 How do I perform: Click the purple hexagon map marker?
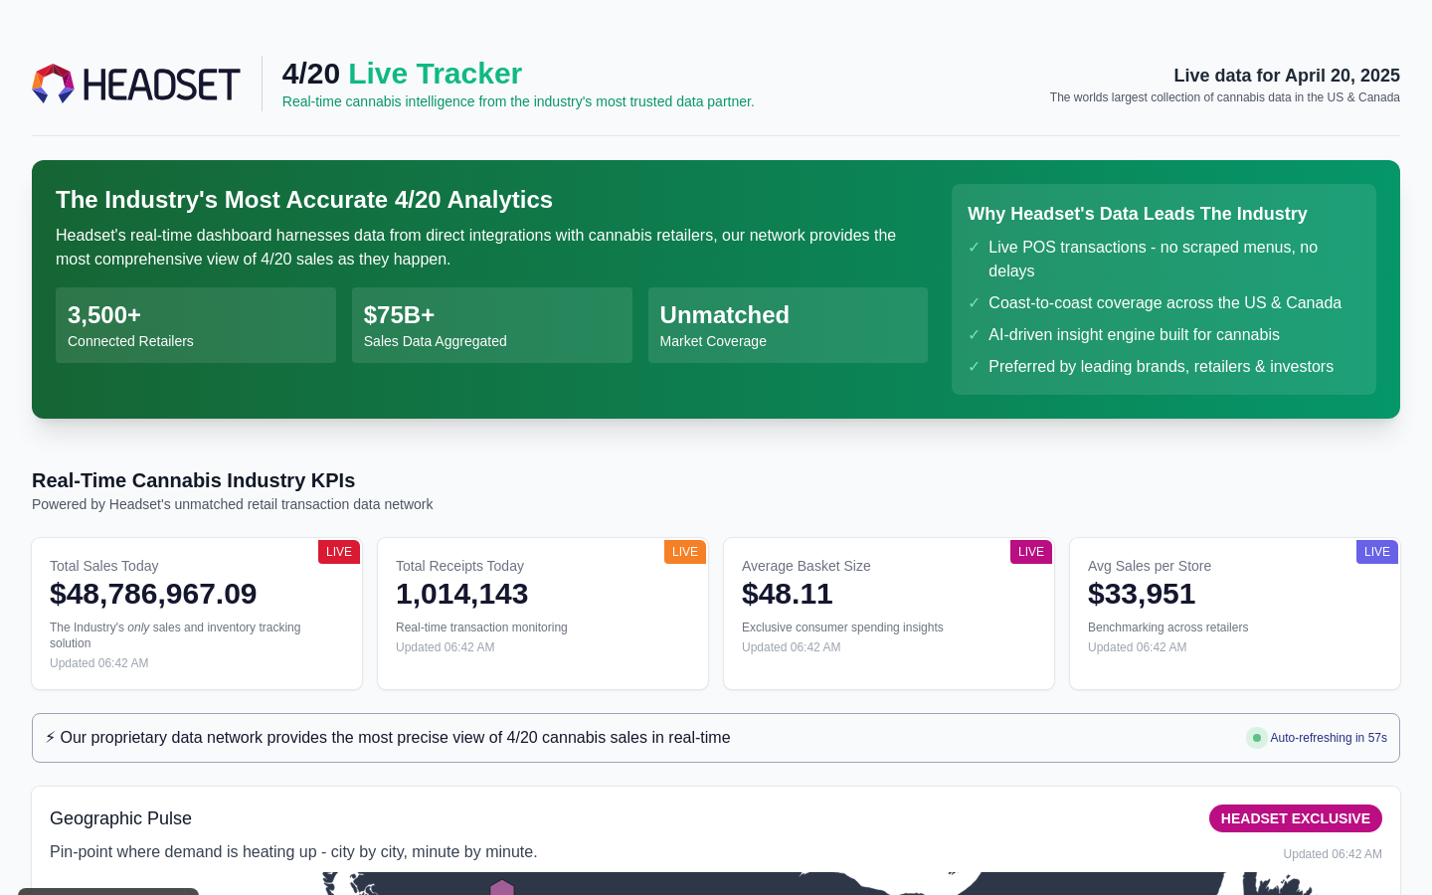tap(502, 887)
